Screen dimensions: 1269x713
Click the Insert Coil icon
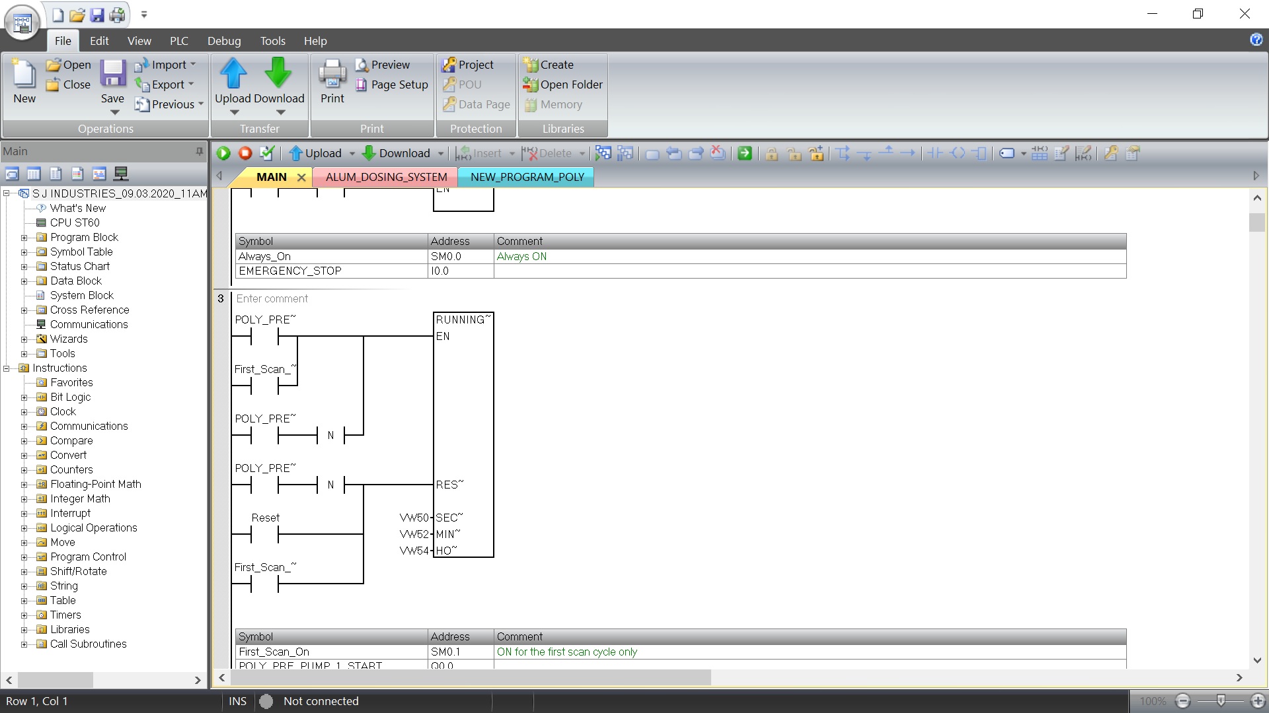click(957, 154)
